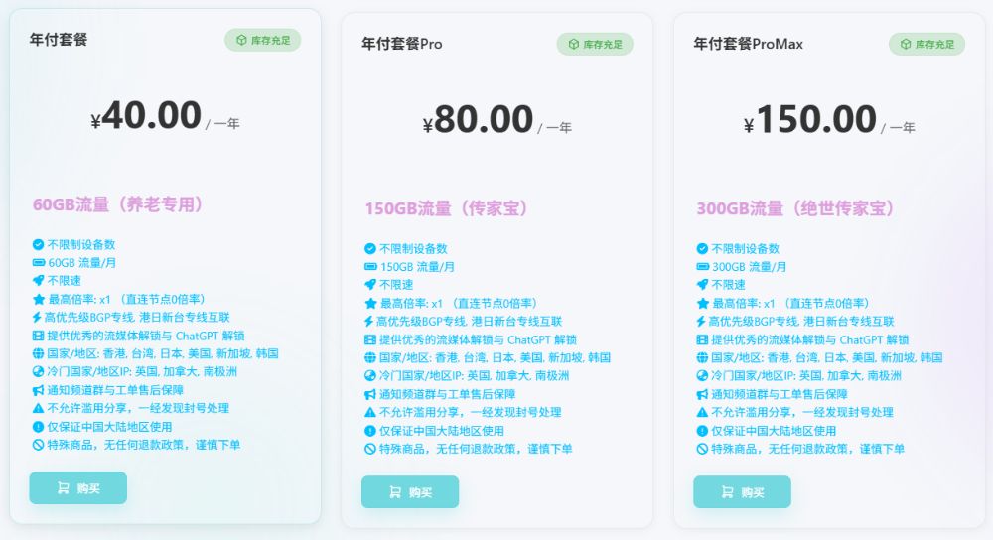
Task: Click the ban icon beside 特殊商品 in 年付套餐 card
Action: click(39, 445)
